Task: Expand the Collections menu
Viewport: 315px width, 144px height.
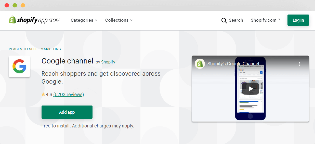Action: coord(119,20)
